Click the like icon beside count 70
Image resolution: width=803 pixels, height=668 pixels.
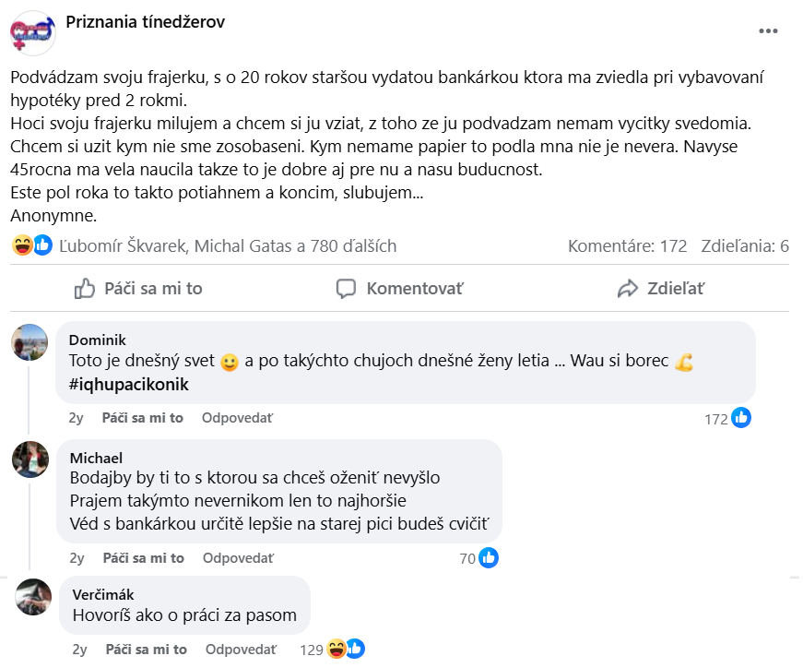489,557
